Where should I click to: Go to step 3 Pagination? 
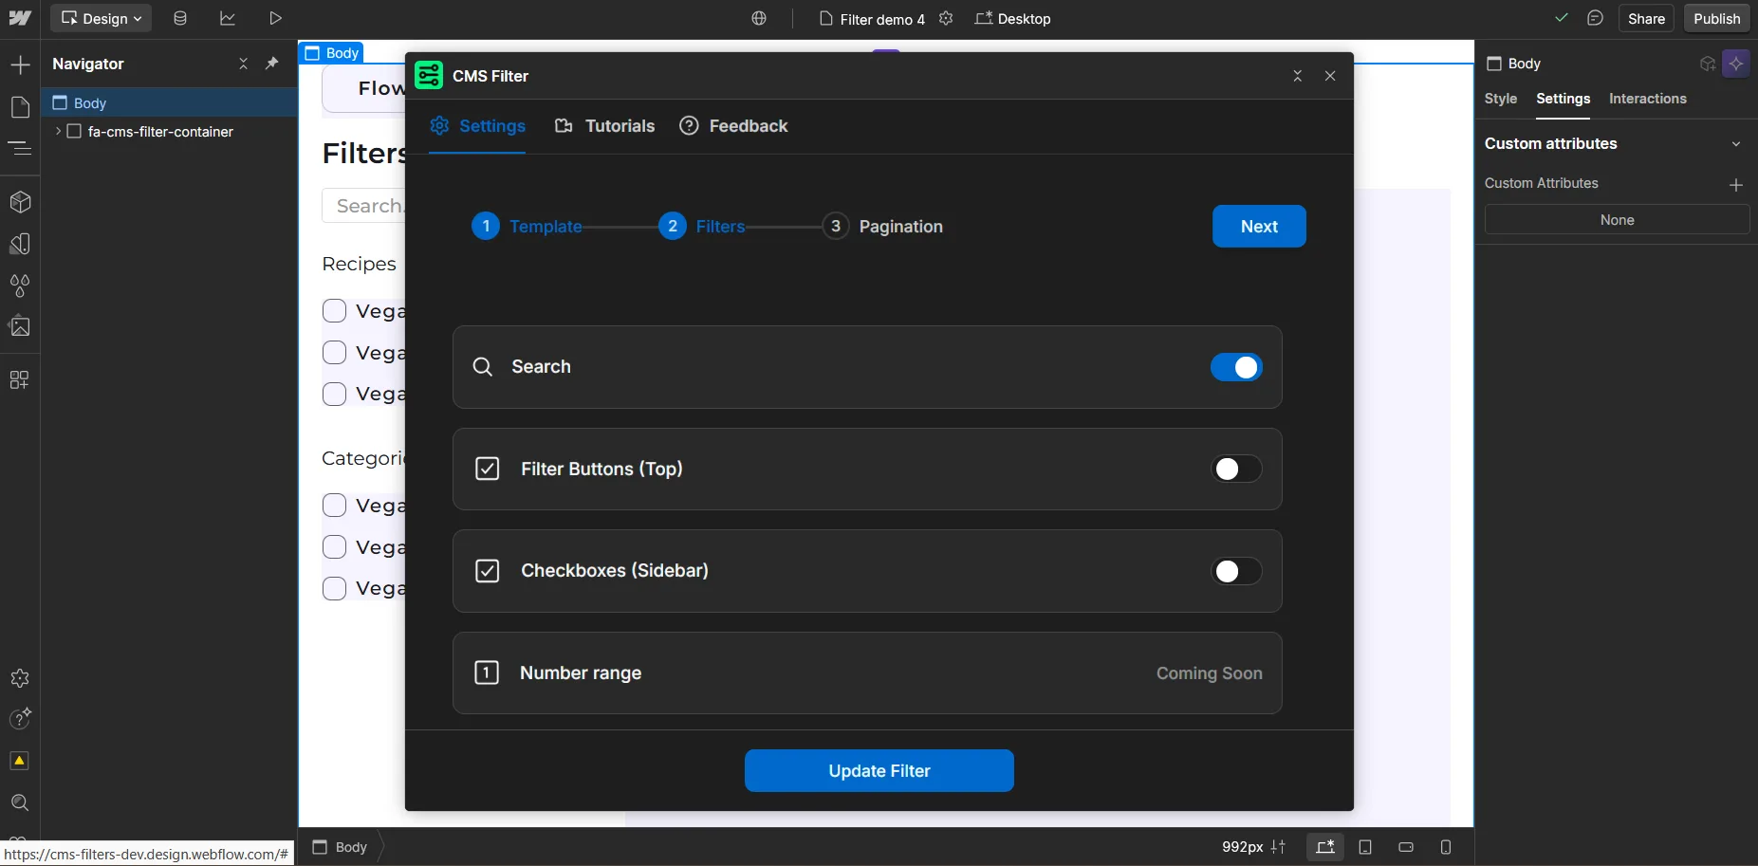(x=882, y=227)
